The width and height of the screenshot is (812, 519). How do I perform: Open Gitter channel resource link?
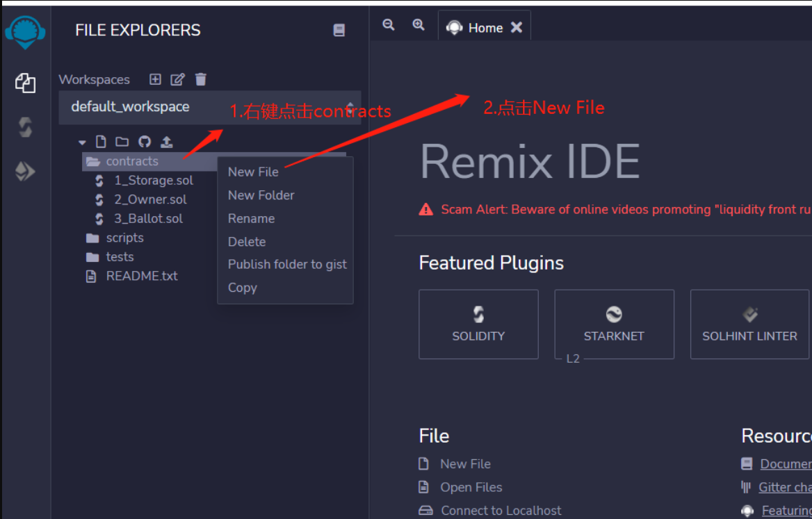tap(785, 488)
